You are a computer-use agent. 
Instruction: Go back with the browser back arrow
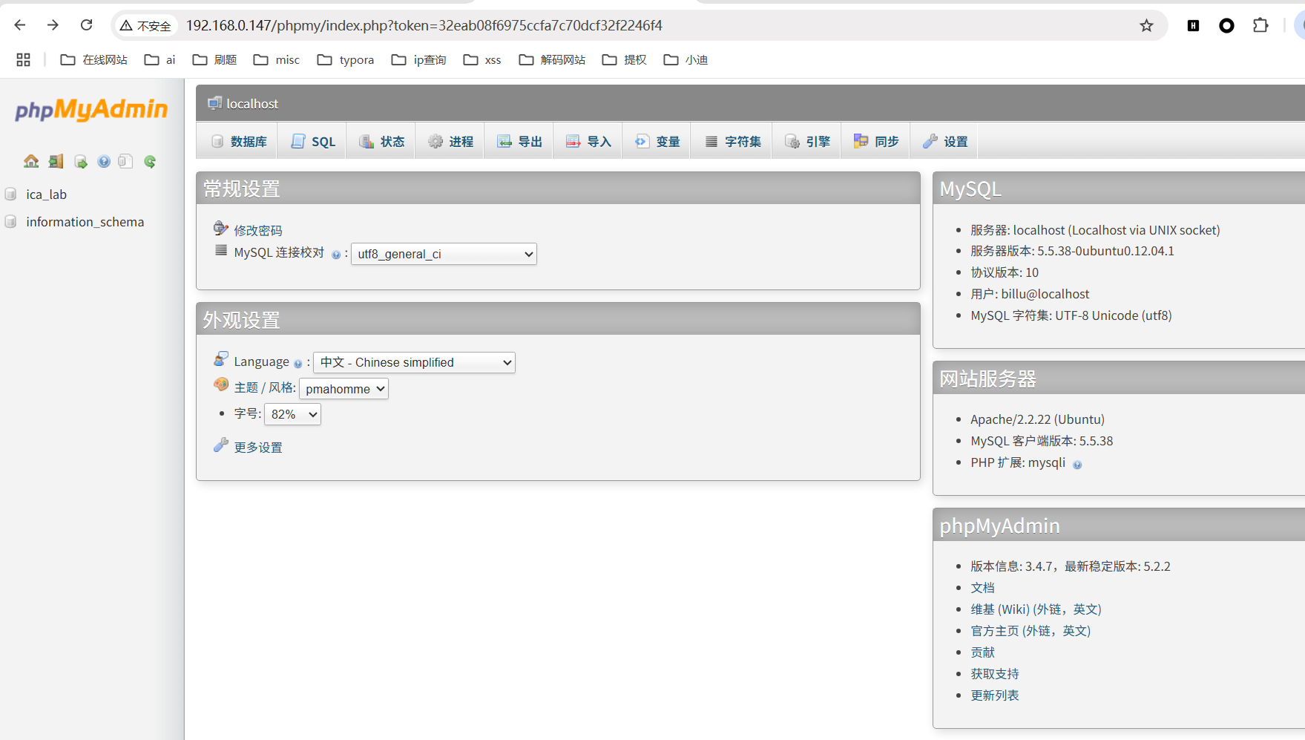coord(20,25)
